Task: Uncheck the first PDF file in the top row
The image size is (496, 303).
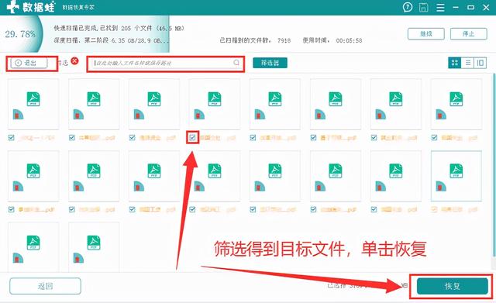Action: point(12,138)
